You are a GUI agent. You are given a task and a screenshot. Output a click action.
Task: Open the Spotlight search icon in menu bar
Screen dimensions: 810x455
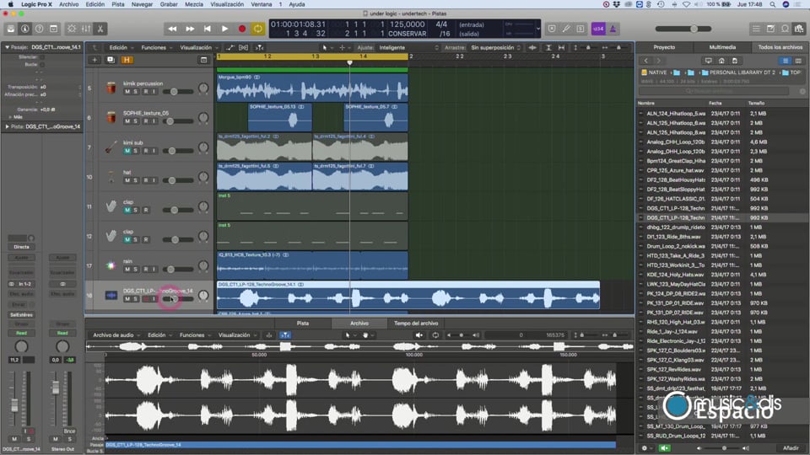(x=772, y=4)
